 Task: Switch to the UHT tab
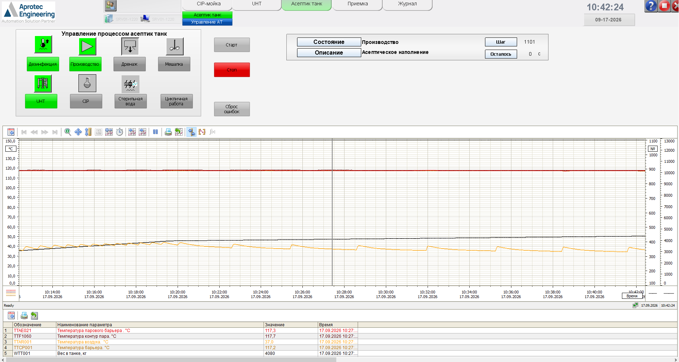(x=257, y=5)
